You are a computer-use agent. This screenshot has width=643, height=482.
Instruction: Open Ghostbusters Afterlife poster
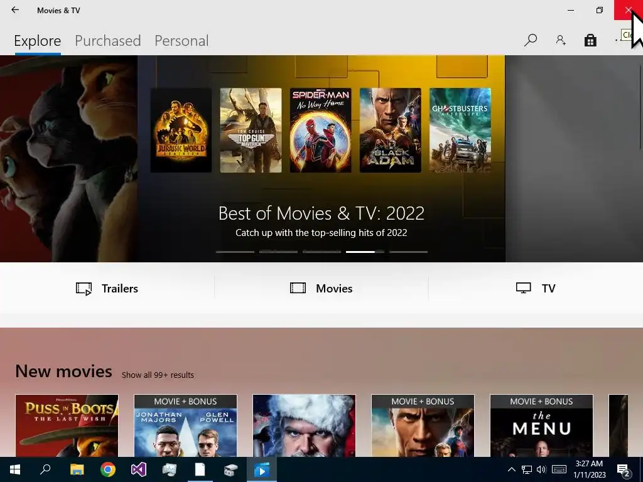point(460,131)
